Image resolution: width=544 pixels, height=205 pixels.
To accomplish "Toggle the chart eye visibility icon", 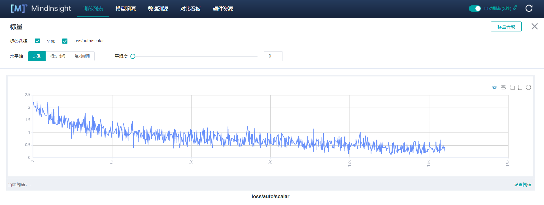I will pyautogui.click(x=494, y=87).
